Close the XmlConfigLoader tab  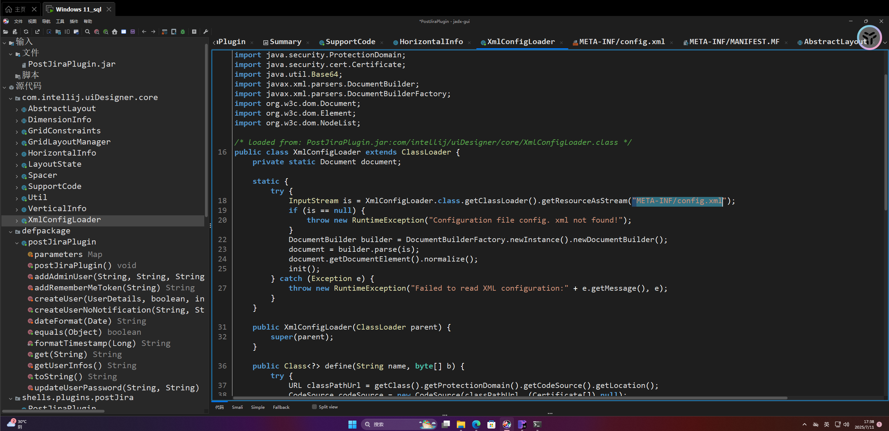pyautogui.click(x=561, y=43)
